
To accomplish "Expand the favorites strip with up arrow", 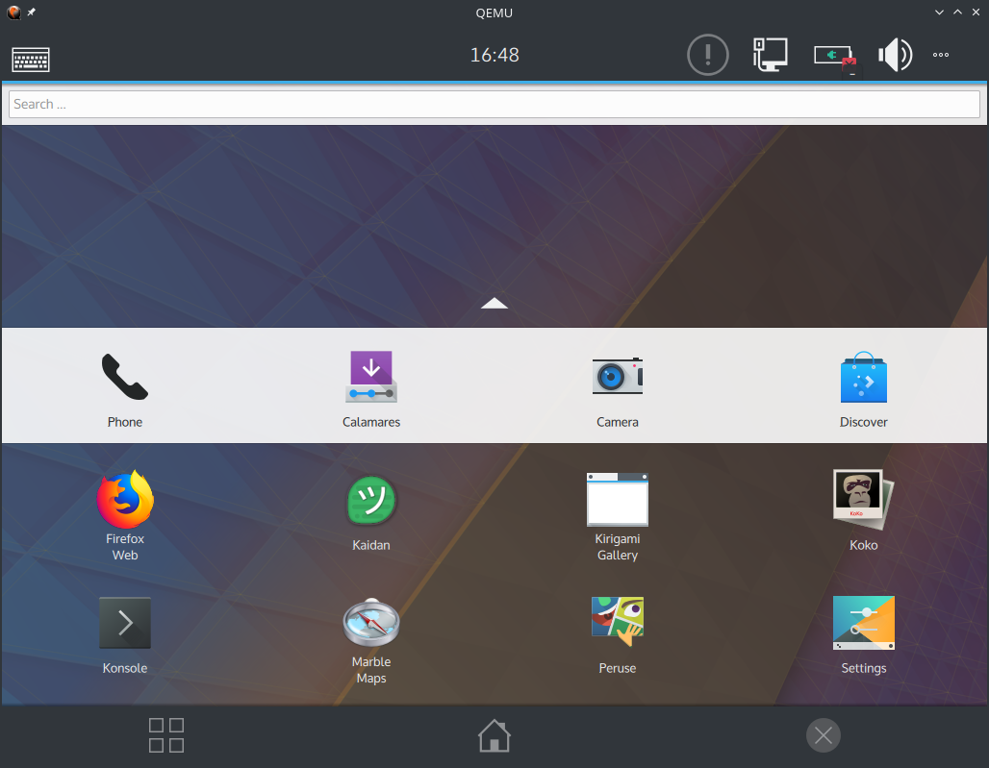I will click(x=494, y=303).
